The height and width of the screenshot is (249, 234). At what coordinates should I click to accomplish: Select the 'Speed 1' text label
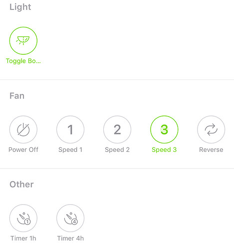[70, 150]
